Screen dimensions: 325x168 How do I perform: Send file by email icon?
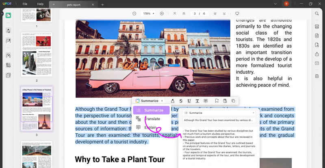click(x=317, y=63)
